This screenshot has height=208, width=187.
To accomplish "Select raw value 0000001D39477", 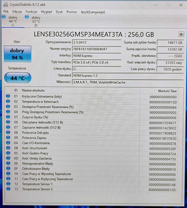I will (163, 123).
